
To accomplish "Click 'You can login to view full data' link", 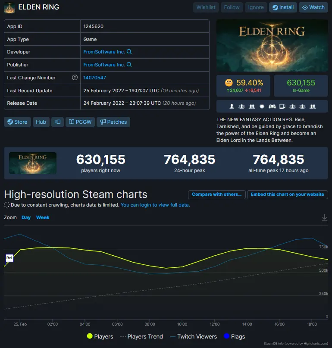I will click(x=155, y=205).
